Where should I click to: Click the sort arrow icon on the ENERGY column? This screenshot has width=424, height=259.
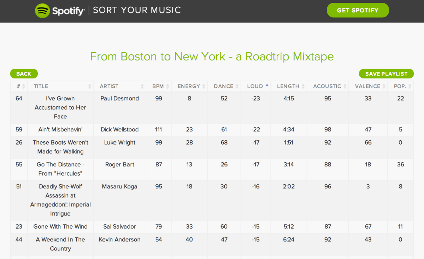[204, 86]
